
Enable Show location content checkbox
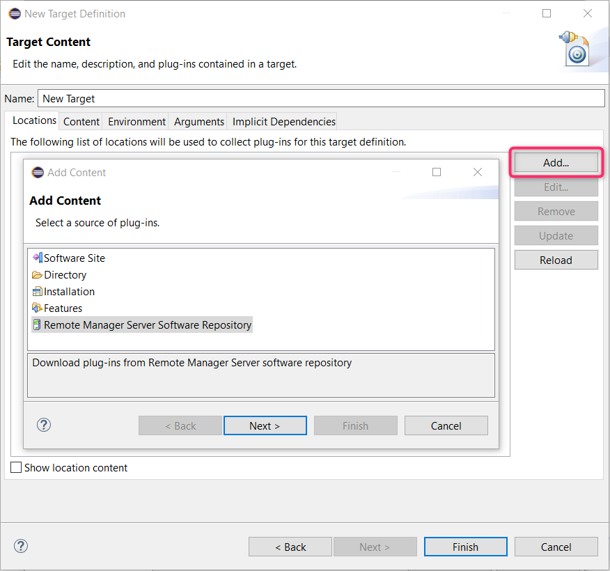(x=16, y=468)
